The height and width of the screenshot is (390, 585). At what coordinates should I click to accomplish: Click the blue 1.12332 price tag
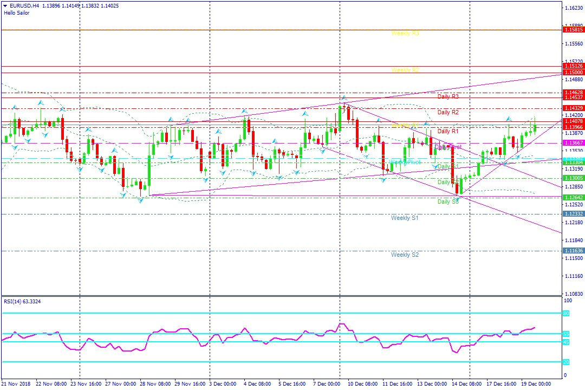(574, 214)
